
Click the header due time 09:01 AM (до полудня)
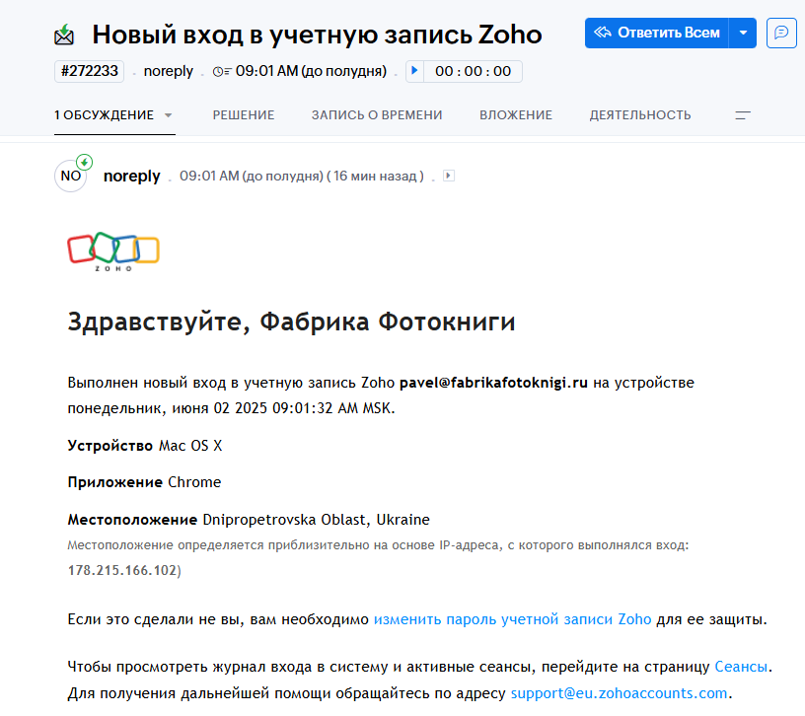tap(311, 71)
